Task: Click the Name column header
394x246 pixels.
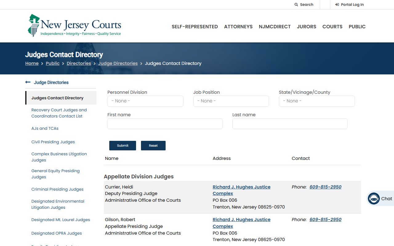Action: (112, 158)
